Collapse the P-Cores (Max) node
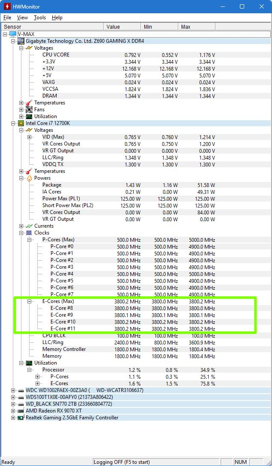 click(29, 240)
